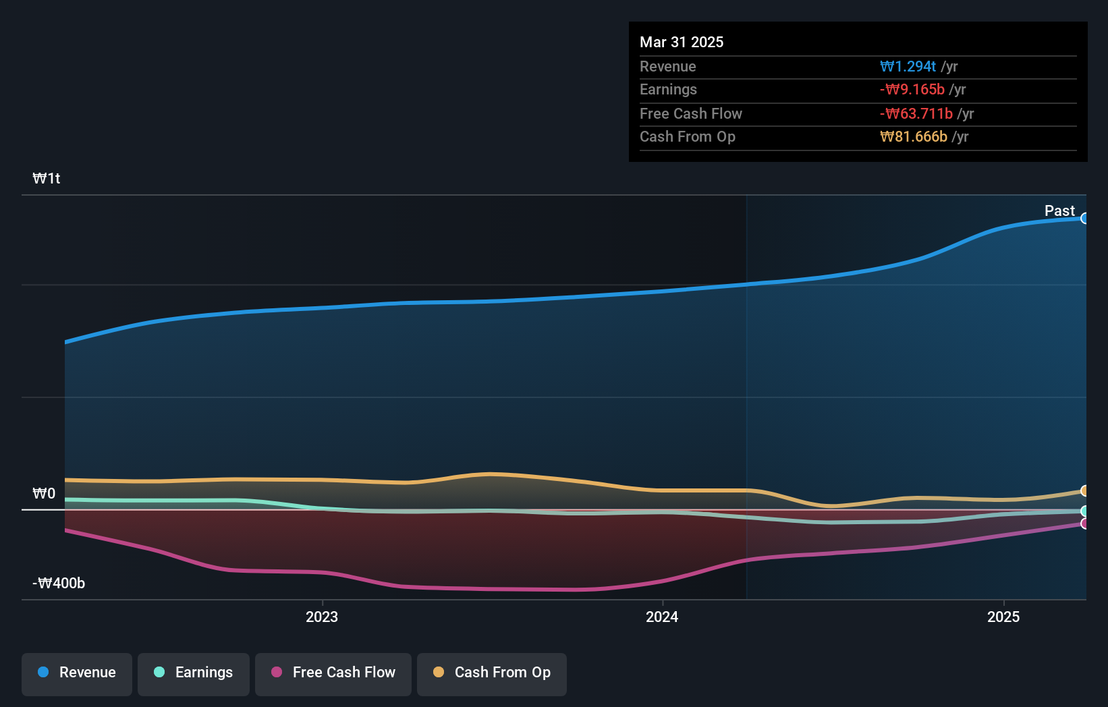Expand the Past section of the chart
The width and height of the screenshot is (1108, 707).
tap(1059, 210)
